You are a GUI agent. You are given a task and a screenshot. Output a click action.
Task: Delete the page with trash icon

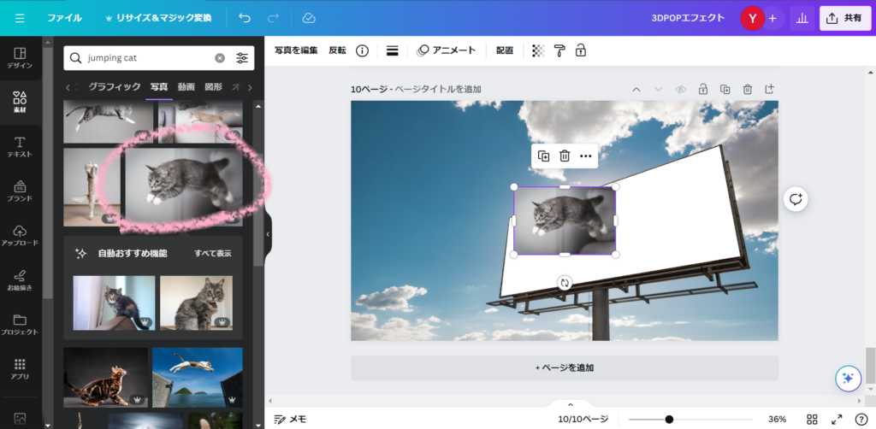point(748,89)
